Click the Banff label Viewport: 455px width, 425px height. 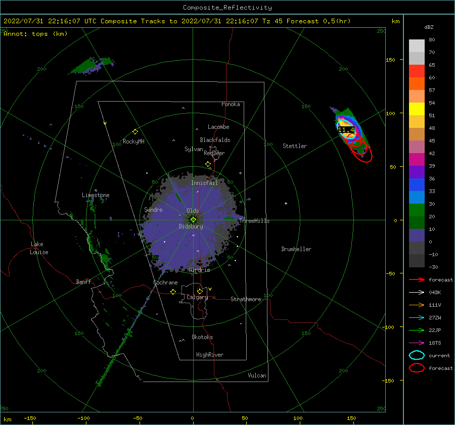tap(83, 281)
